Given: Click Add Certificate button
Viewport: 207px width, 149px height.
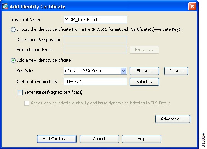Looking at the screenshot, I should (x=57, y=139).
